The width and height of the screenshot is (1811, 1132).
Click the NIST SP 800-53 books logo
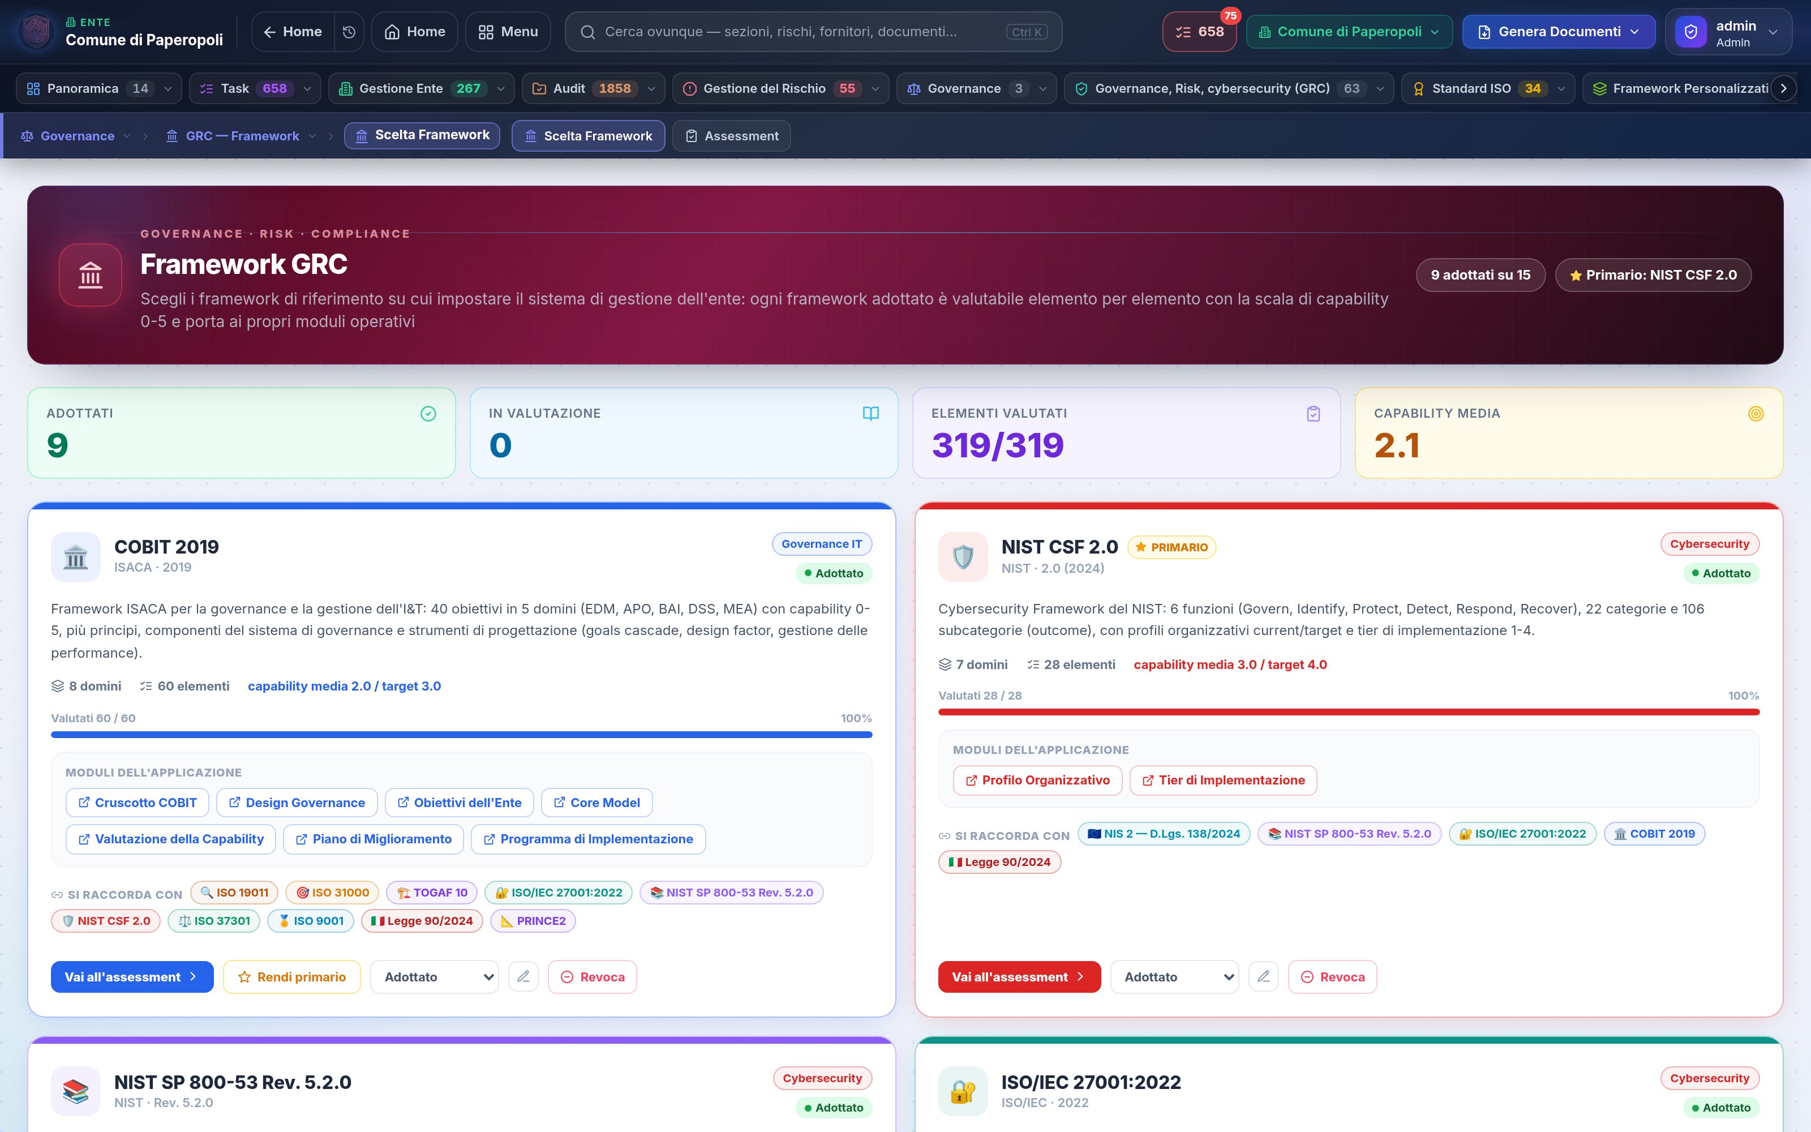(76, 1092)
